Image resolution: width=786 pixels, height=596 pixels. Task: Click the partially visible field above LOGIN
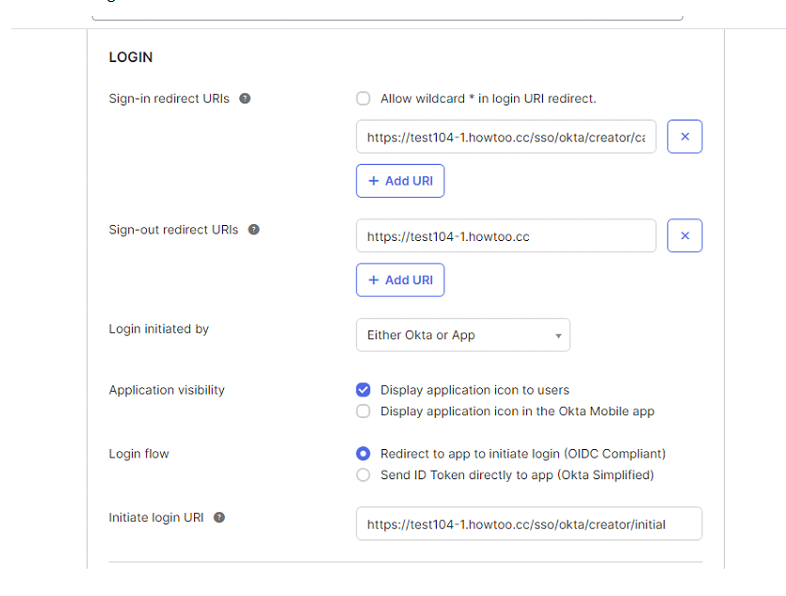387,11
